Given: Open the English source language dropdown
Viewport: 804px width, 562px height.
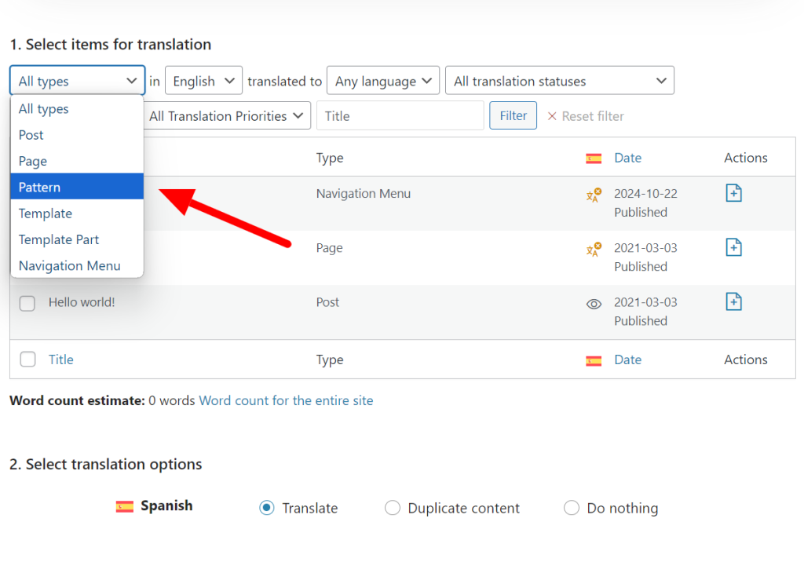Looking at the screenshot, I should [203, 81].
